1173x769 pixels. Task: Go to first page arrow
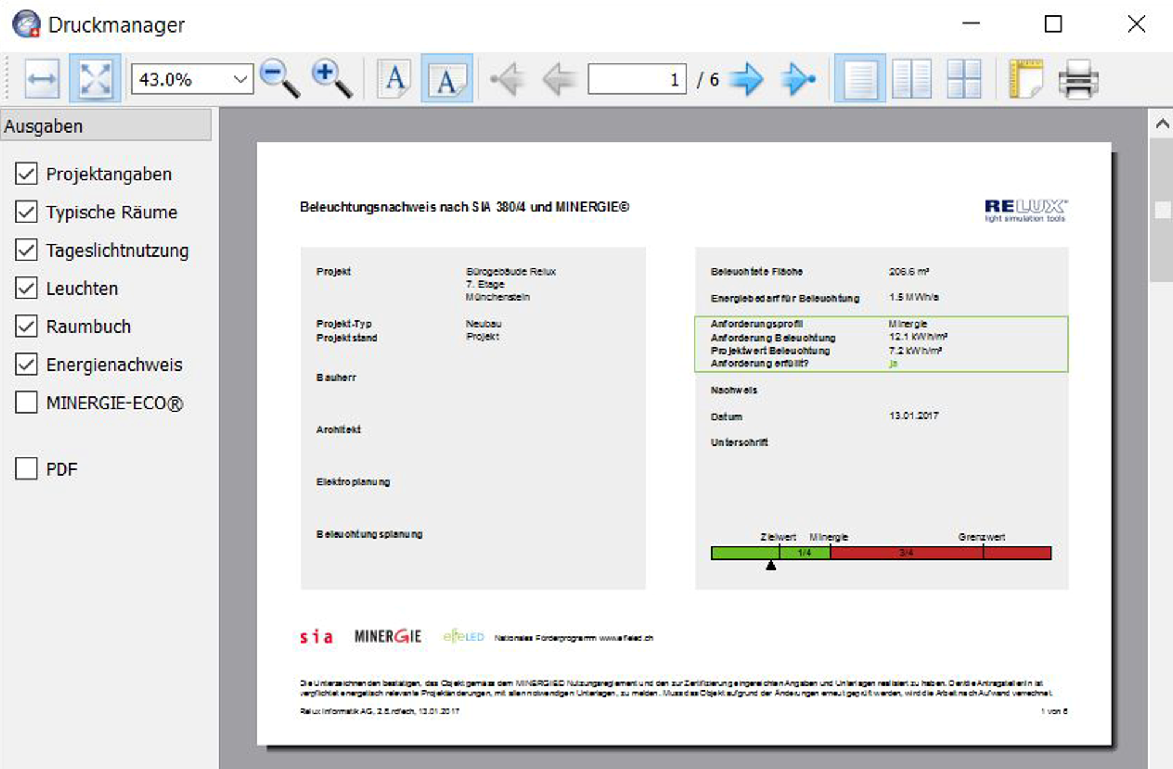tap(507, 79)
